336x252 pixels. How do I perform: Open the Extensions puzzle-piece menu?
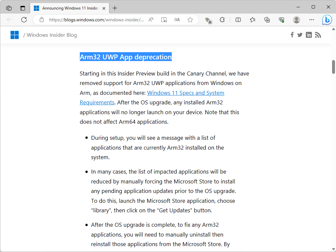point(222,20)
